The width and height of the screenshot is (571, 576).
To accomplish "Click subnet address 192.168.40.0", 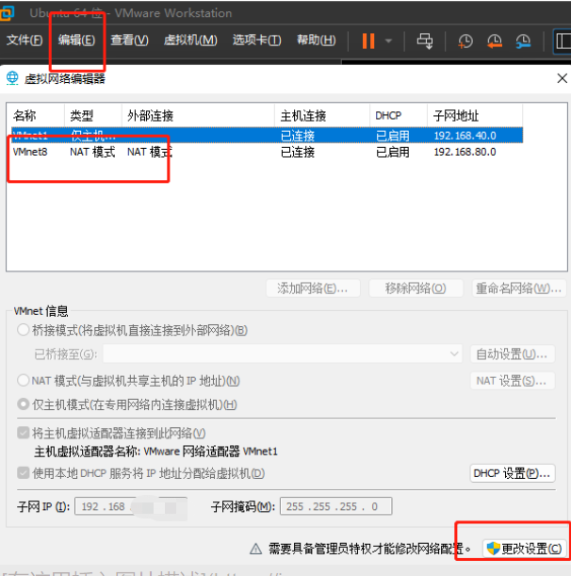I will (465, 136).
